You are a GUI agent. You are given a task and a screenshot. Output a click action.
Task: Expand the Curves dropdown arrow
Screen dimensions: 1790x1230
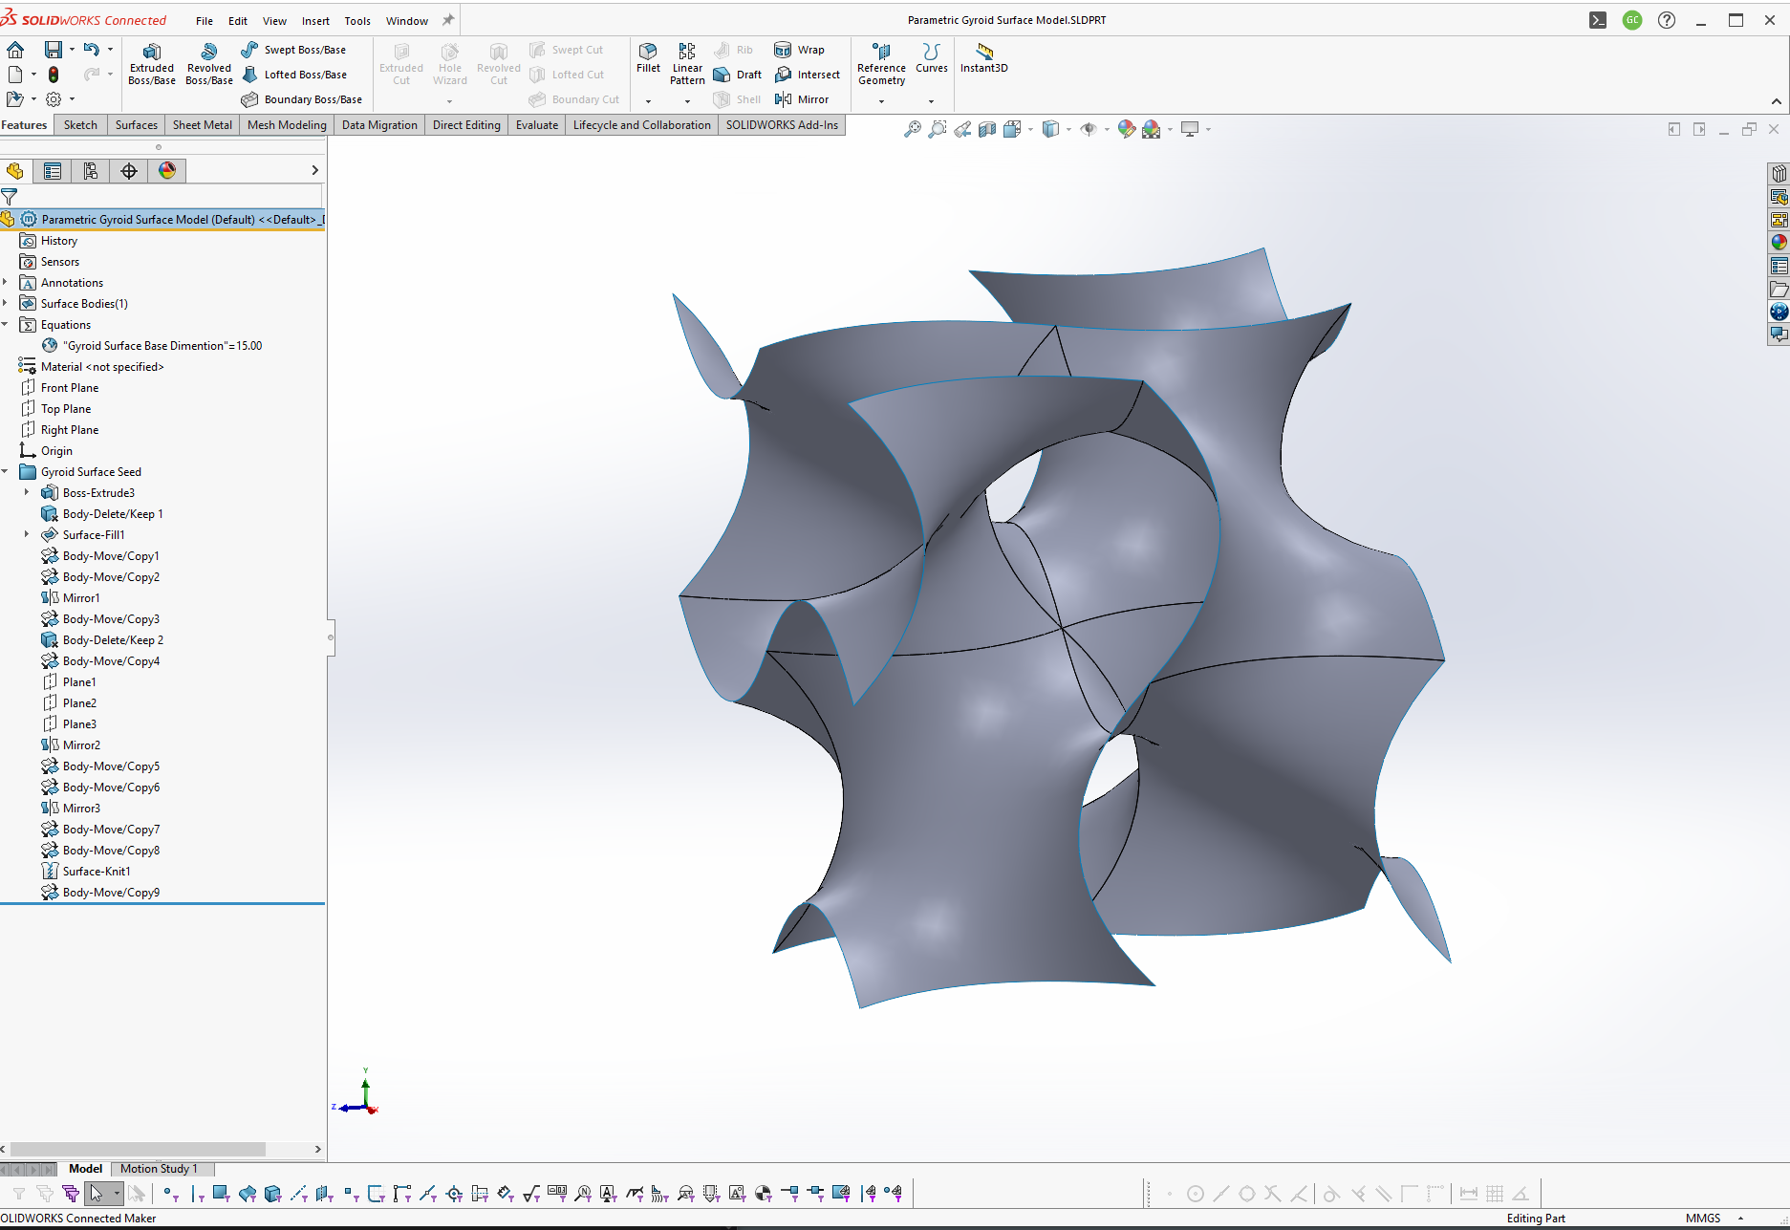point(931,101)
